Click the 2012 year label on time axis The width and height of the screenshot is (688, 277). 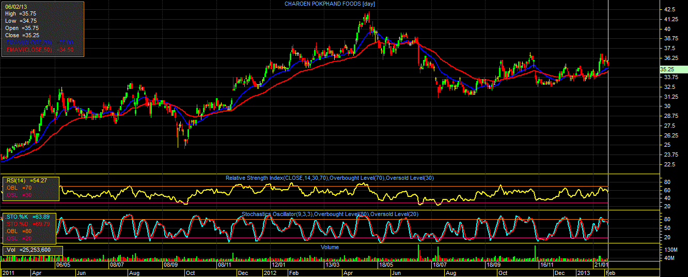tap(270, 272)
